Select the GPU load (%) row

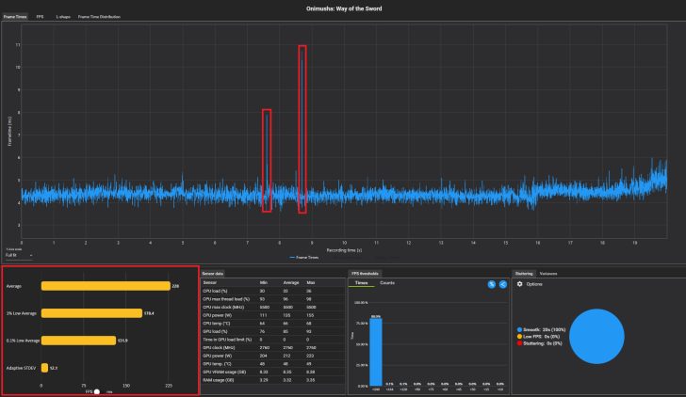coord(273,331)
